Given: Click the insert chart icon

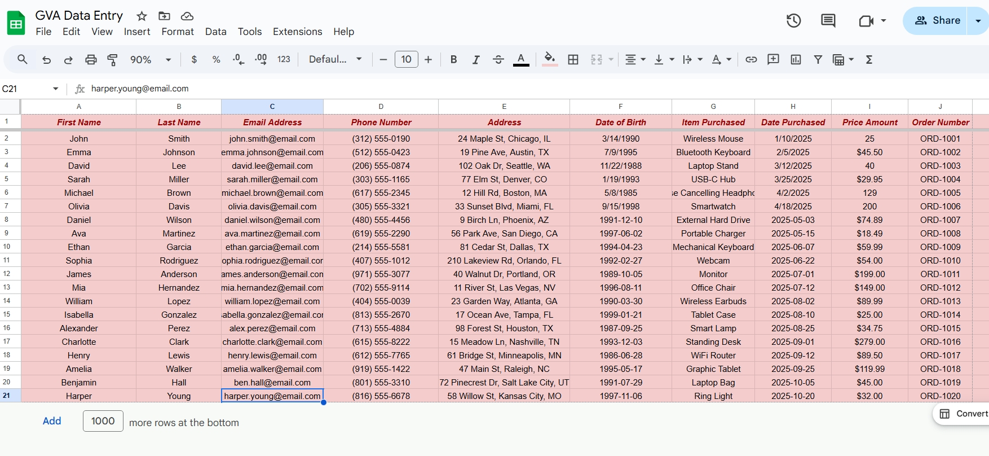Looking at the screenshot, I should click(x=796, y=60).
